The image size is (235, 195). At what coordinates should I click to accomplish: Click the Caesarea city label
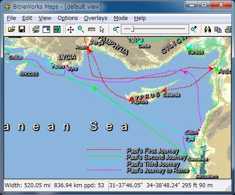click(197, 159)
